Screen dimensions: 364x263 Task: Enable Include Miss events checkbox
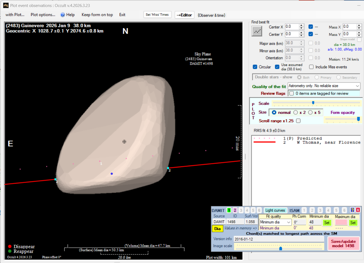(x=311, y=67)
